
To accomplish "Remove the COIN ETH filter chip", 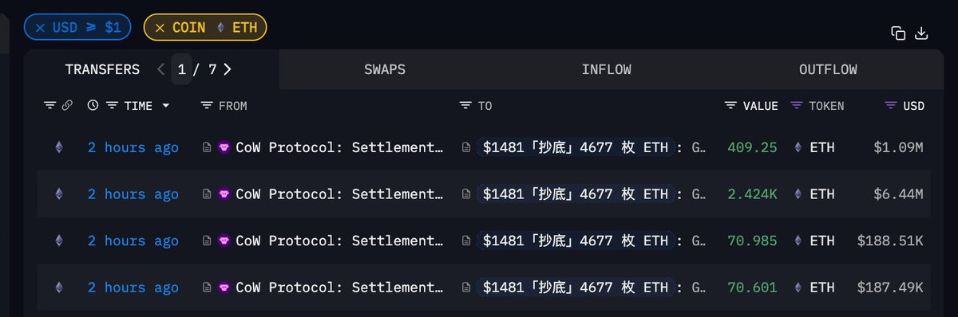I will click(160, 27).
